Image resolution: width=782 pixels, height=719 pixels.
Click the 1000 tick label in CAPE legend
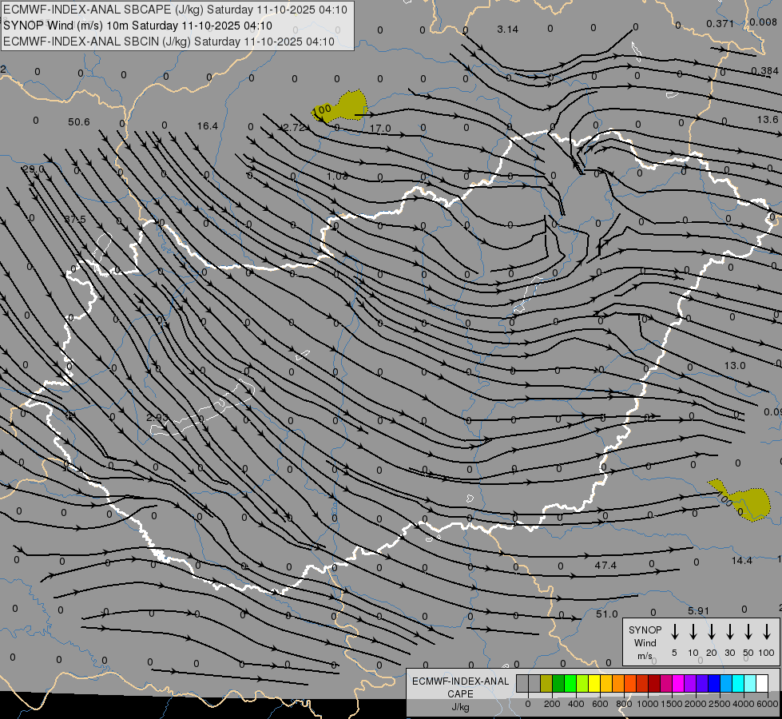click(647, 704)
